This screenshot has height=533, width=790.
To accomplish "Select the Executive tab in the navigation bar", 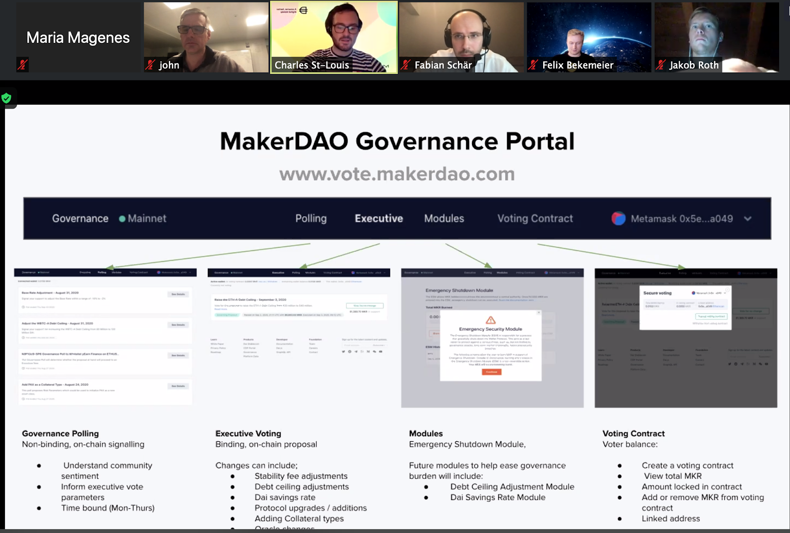I will point(379,219).
